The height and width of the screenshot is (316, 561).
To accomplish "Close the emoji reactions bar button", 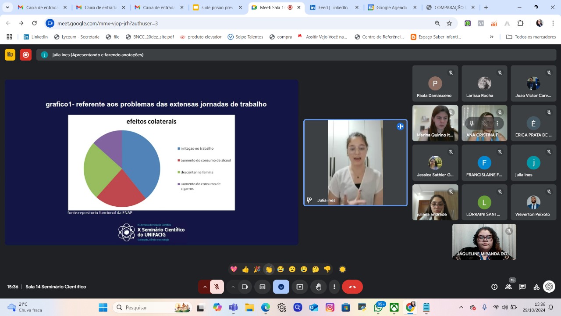I will [281, 287].
